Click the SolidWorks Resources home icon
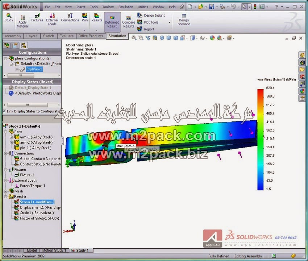Screen dimensions: 308x261 [302, 55]
